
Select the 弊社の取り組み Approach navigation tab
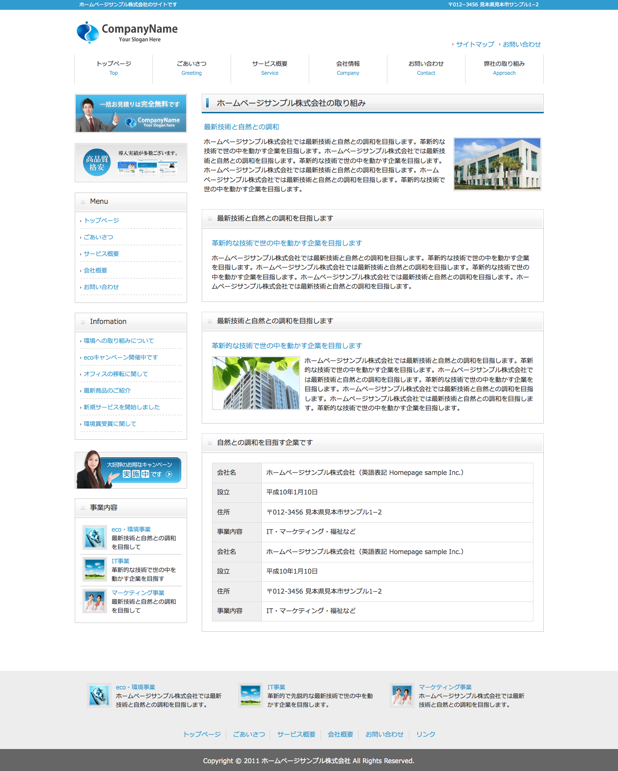coord(504,68)
